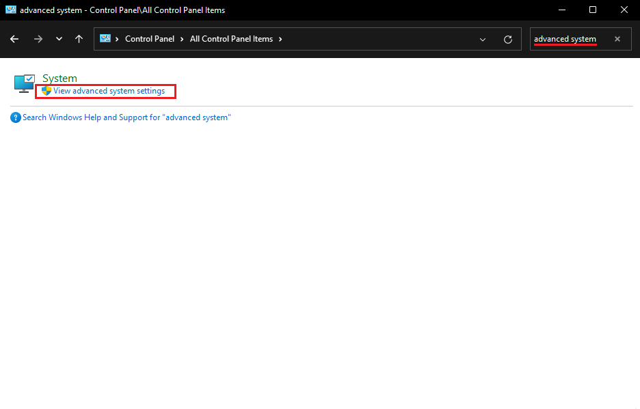The height and width of the screenshot is (409, 640).
Task: Click the Control Panel icon in the title bar
Action: (10, 10)
